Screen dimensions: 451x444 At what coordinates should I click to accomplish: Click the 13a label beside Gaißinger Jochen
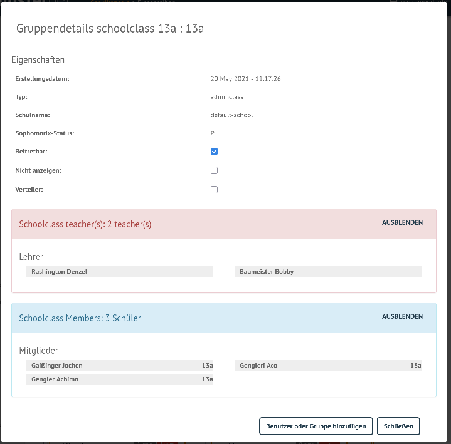coord(207,366)
